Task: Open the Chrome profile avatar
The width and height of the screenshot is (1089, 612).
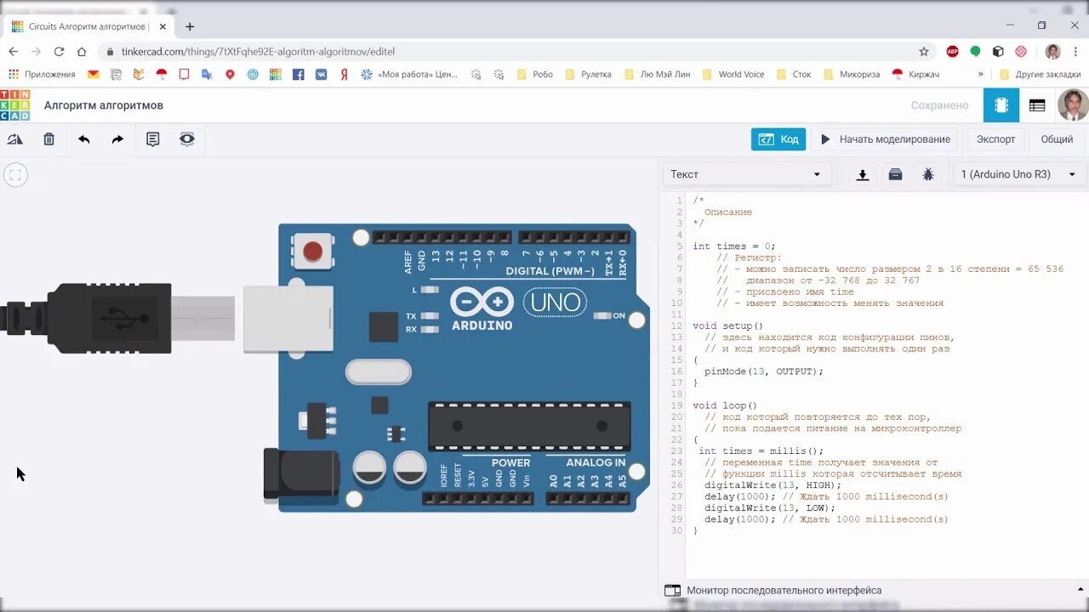Action: [x=1053, y=51]
